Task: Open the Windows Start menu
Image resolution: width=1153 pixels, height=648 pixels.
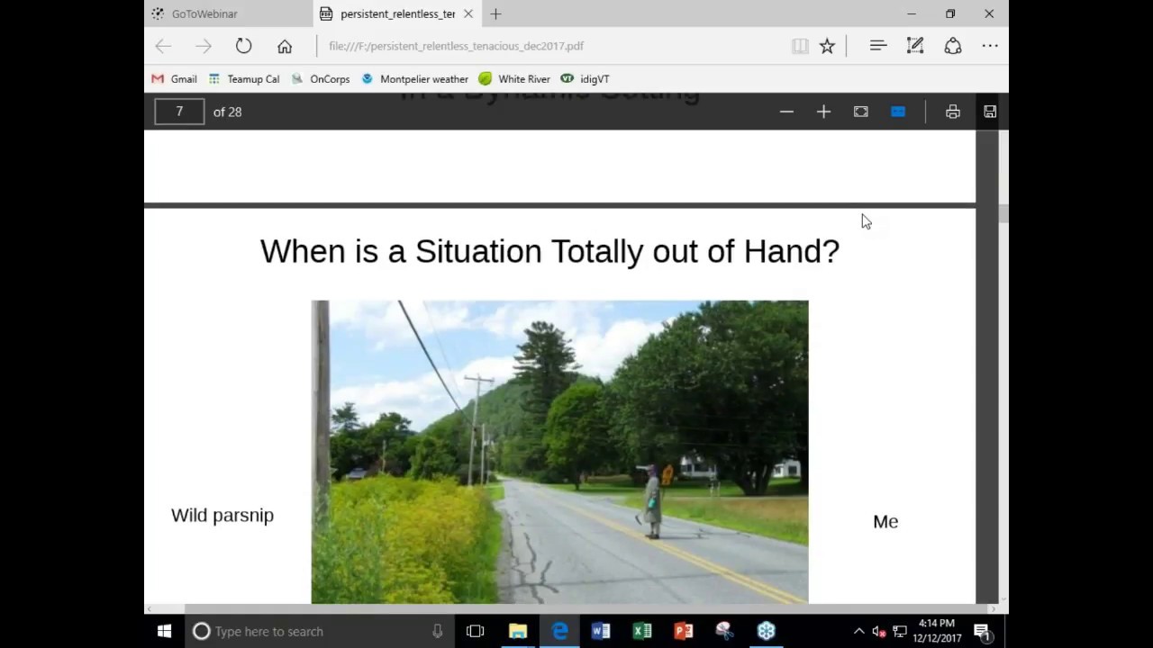Action: click(x=164, y=631)
